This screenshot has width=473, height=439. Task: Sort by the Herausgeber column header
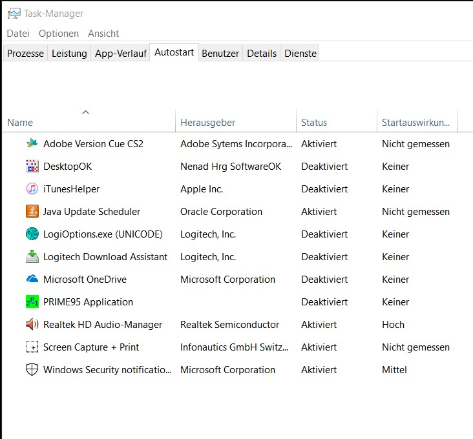[x=207, y=122]
